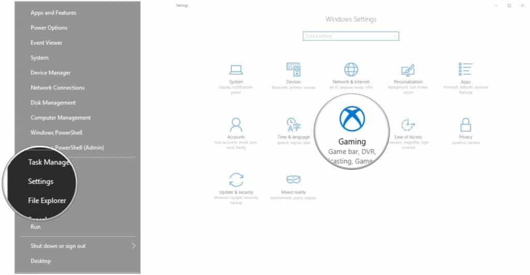Open the Personalization settings icon

(408, 70)
